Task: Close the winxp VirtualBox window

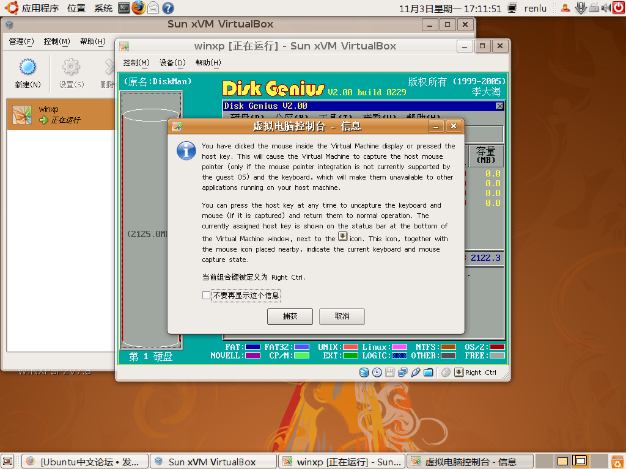Action: [x=500, y=46]
